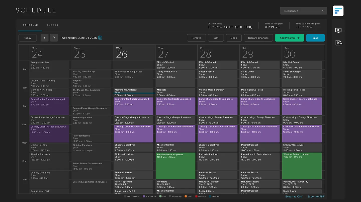This screenshot has width=361, height=202.
Task: Select Saturday's Natural Disasters program
Action: [x=260, y=184]
